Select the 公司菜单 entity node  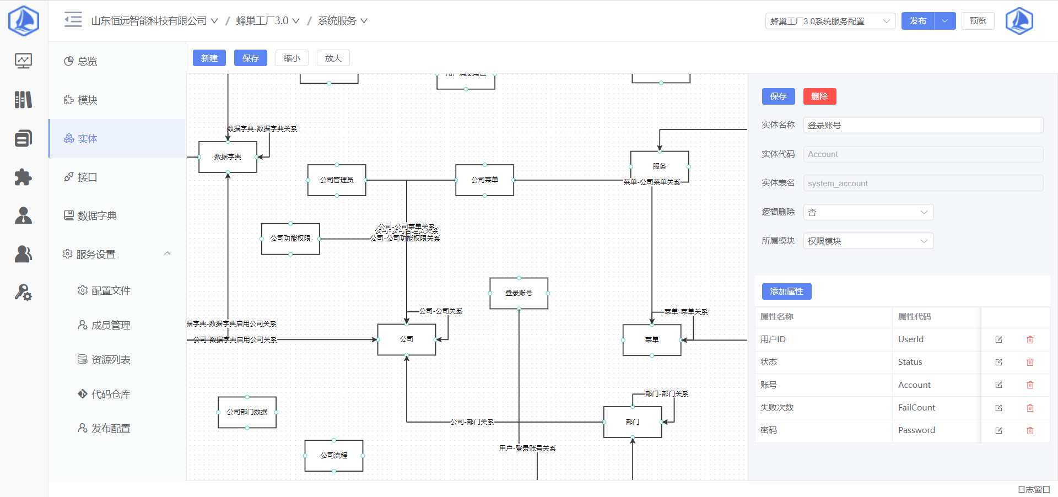point(485,180)
